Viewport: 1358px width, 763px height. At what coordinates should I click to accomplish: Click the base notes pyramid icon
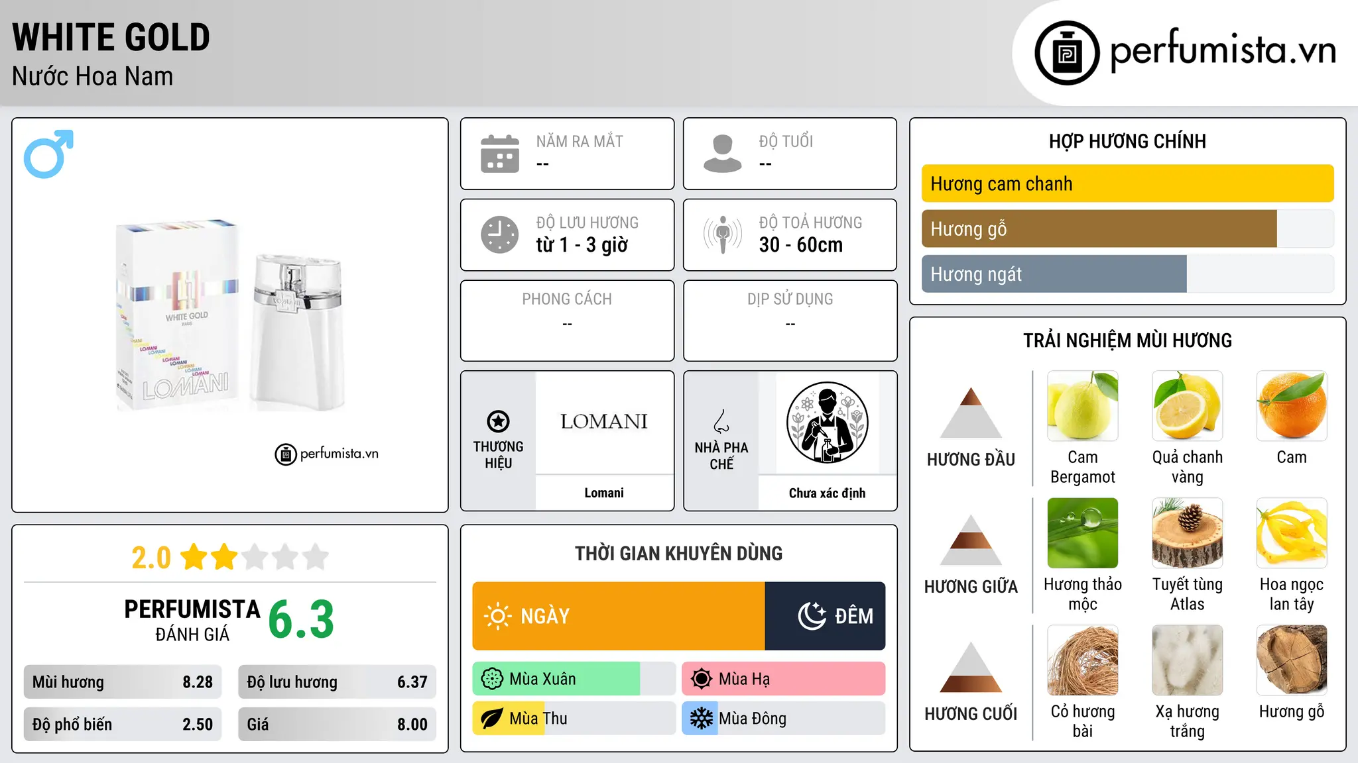coord(971,667)
